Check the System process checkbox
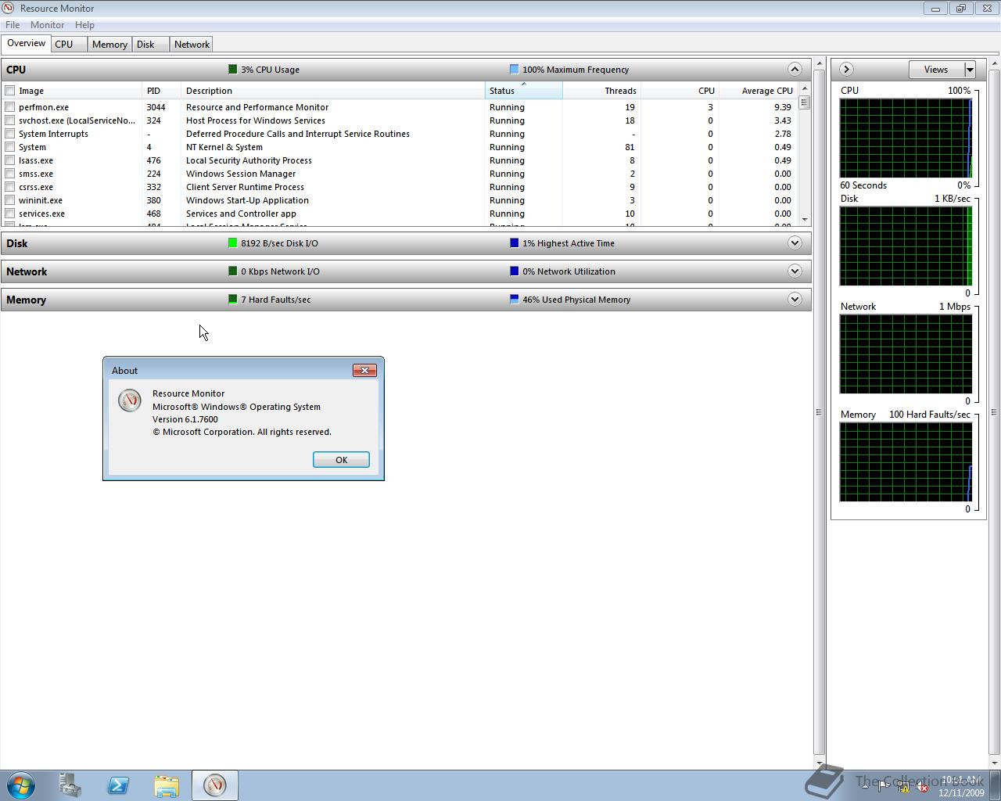The image size is (1001, 801). coord(10,147)
